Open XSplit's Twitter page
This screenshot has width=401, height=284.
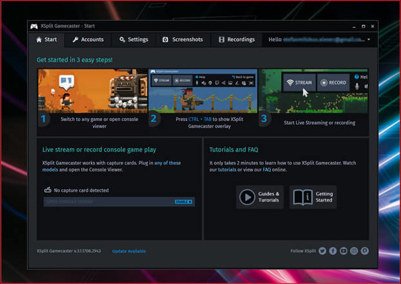(x=322, y=251)
